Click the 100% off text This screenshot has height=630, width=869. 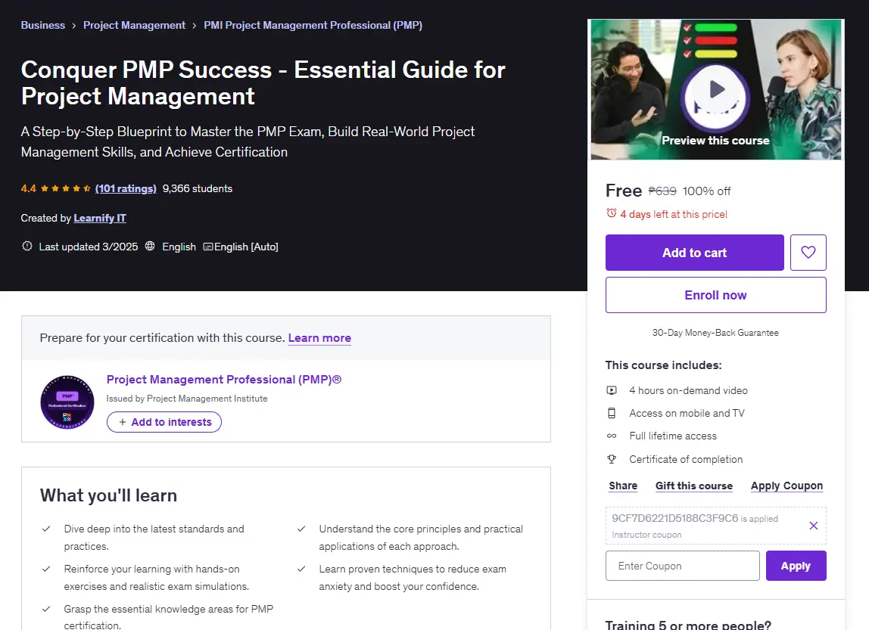click(x=706, y=191)
